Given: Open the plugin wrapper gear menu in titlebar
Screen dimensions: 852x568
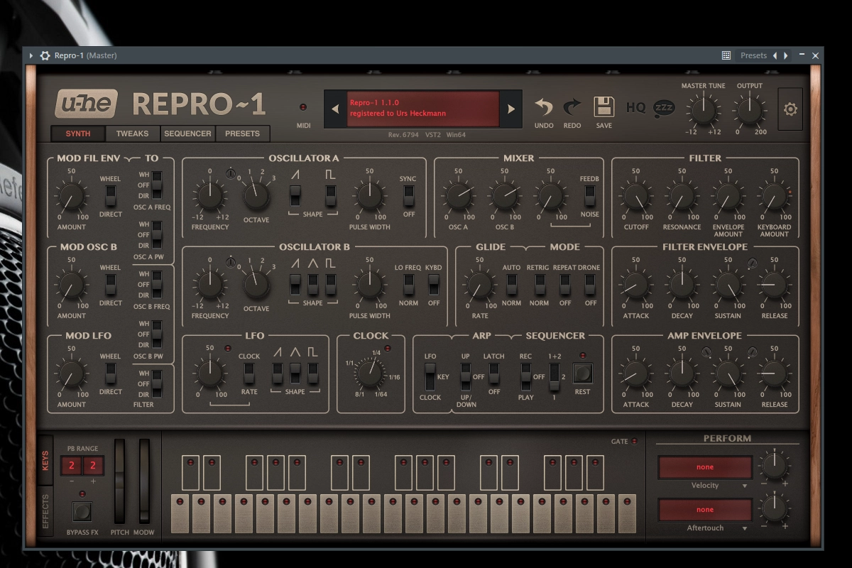Looking at the screenshot, I should (x=45, y=55).
